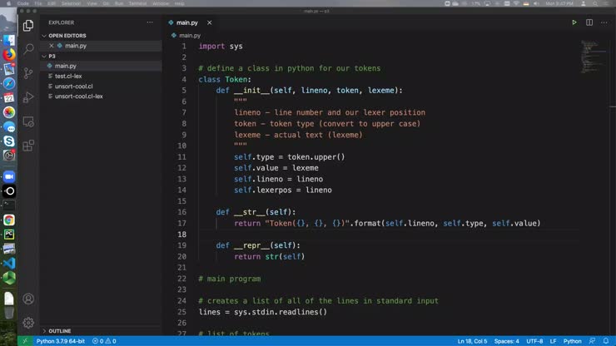Open the Remote Explorer view
This screenshot has width=616, height=346.
click(x=28, y=121)
